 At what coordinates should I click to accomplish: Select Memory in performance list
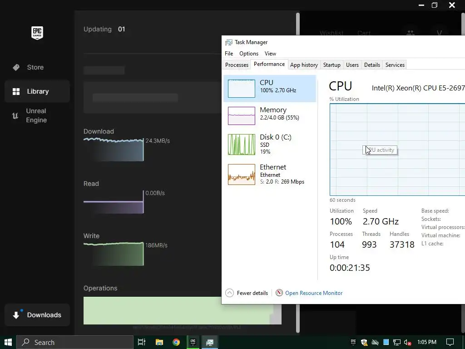tap(270, 116)
